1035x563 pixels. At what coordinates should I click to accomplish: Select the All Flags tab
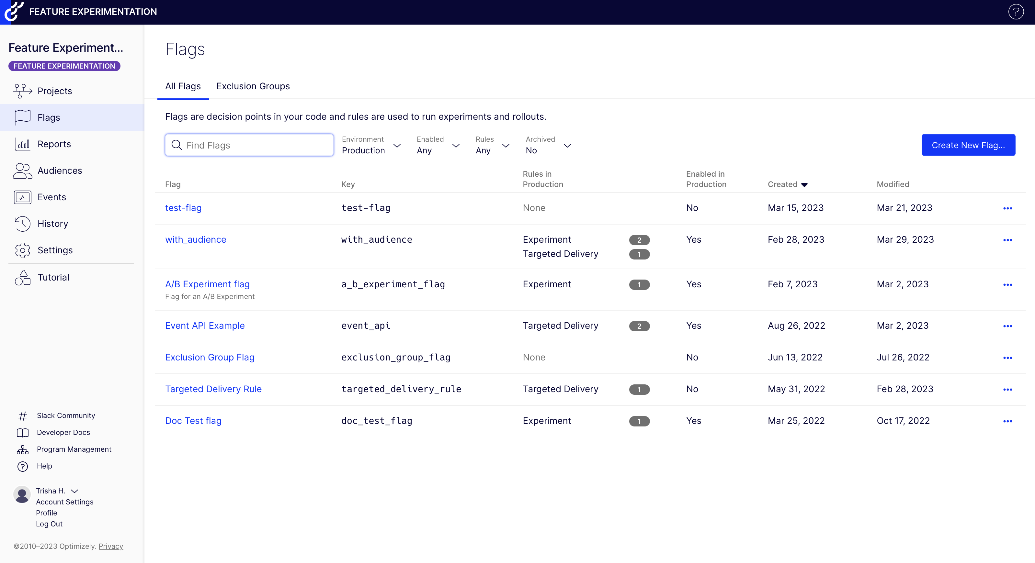click(183, 86)
